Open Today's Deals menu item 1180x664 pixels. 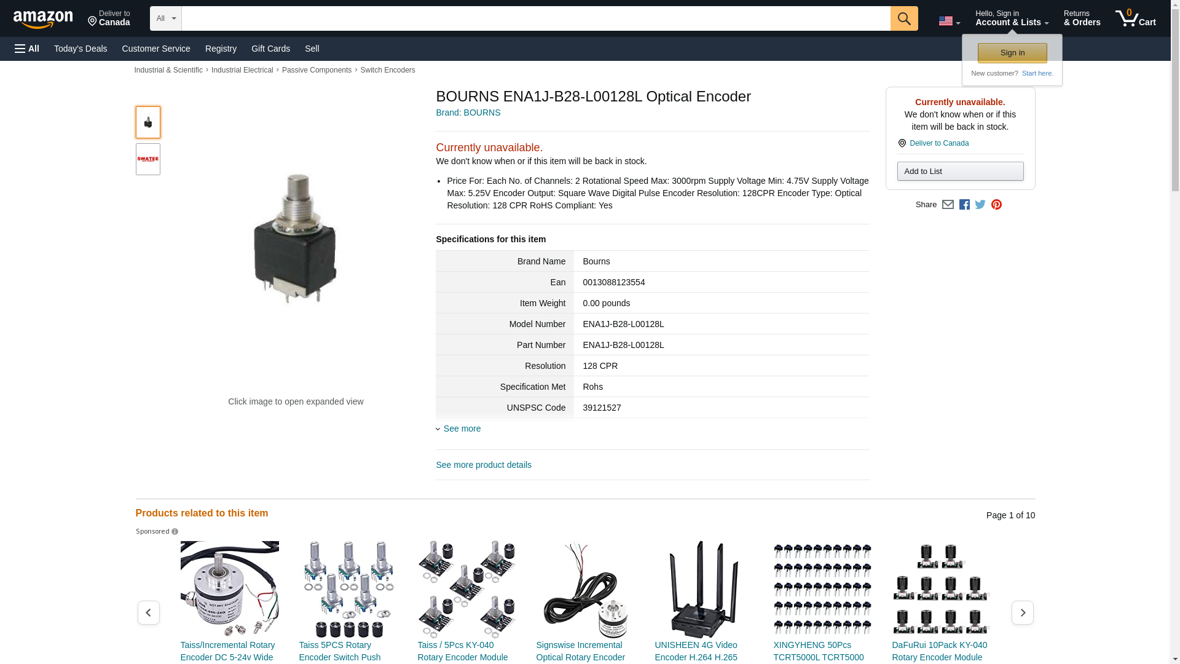tap(81, 49)
